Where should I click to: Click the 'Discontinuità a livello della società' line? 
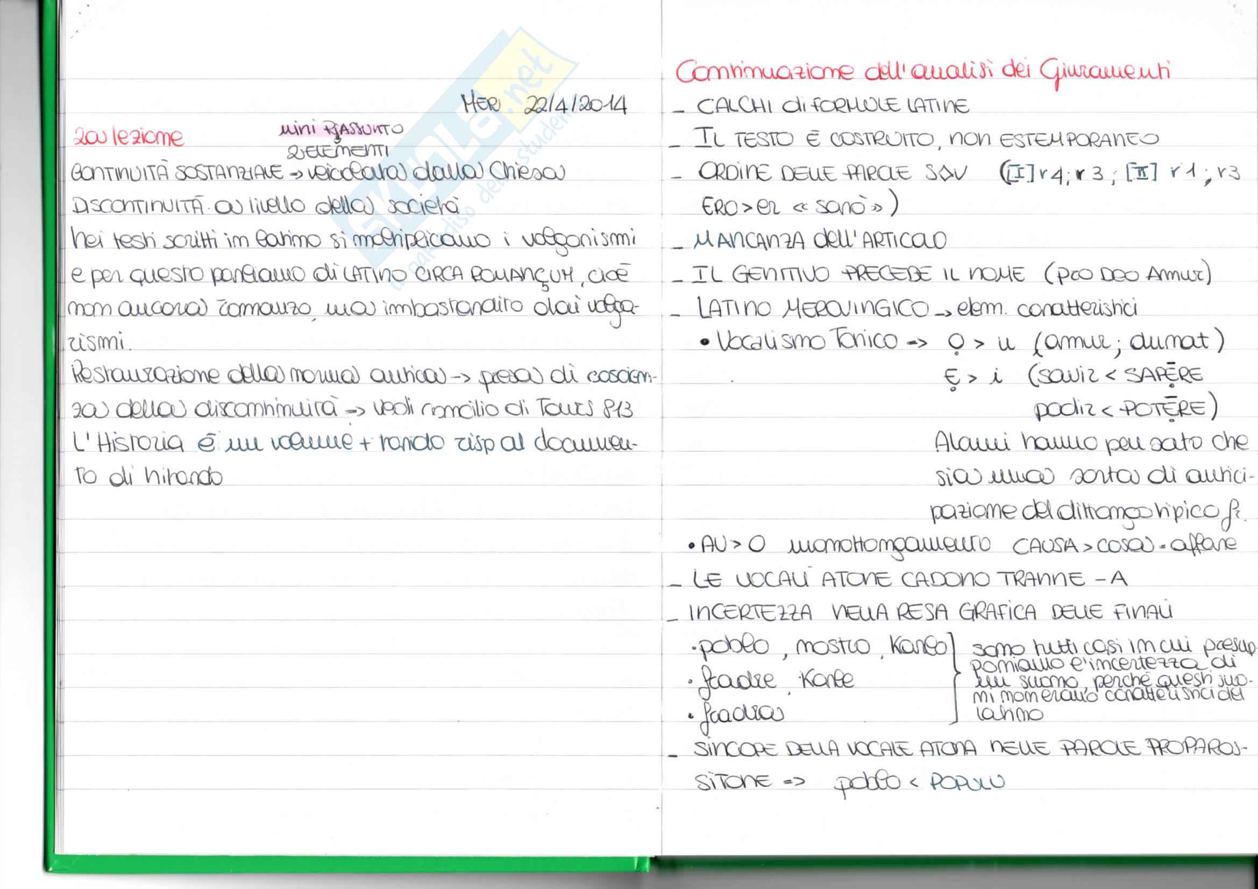pos(265,207)
